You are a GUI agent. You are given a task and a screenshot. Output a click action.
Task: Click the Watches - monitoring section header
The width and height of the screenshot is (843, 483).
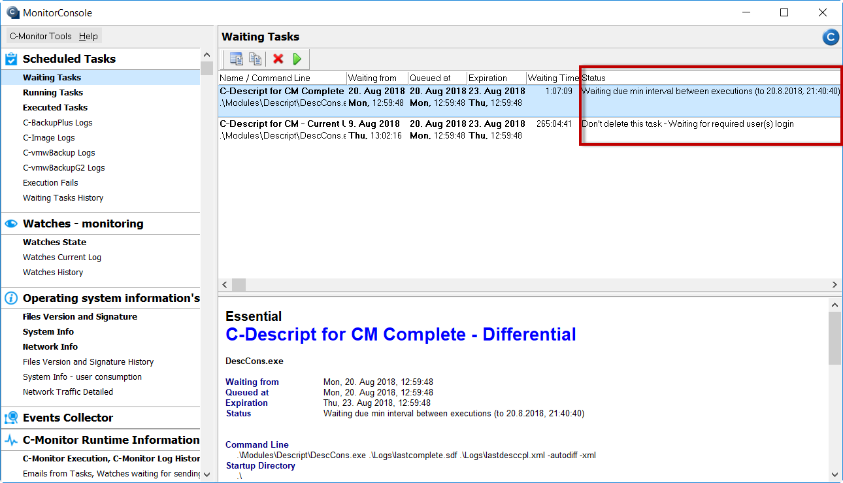[x=83, y=224]
